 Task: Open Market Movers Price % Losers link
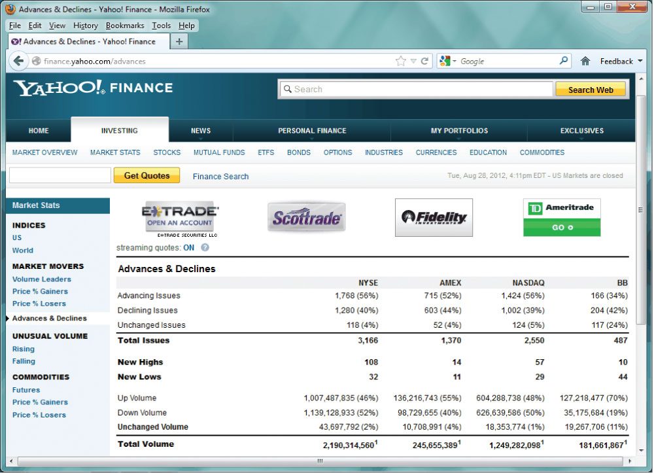39,304
